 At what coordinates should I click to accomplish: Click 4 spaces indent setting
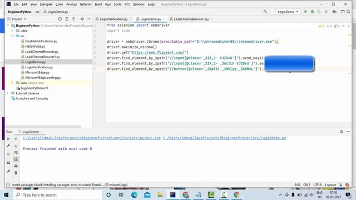pyautogui.click(x=330, y=185)
